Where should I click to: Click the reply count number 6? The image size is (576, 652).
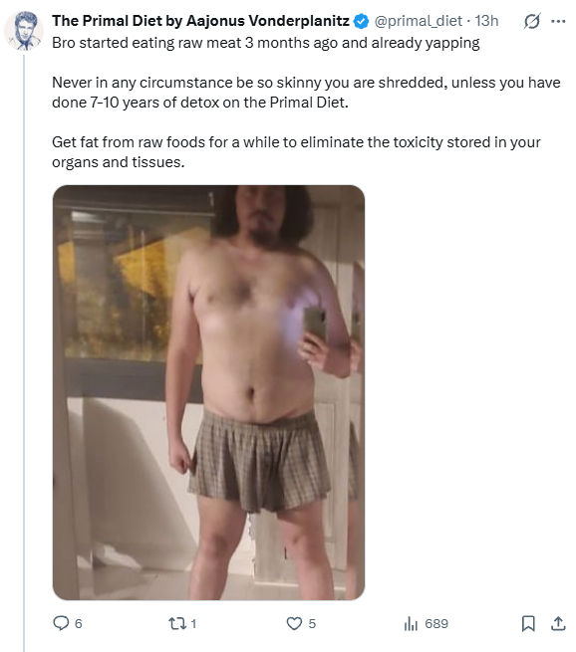(x=79, y=624)
